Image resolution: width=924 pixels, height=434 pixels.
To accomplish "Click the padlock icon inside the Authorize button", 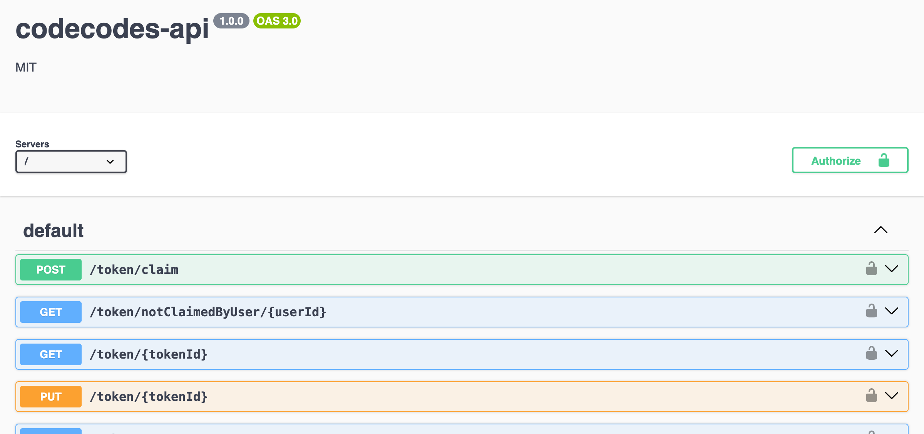I will [884, 160].
